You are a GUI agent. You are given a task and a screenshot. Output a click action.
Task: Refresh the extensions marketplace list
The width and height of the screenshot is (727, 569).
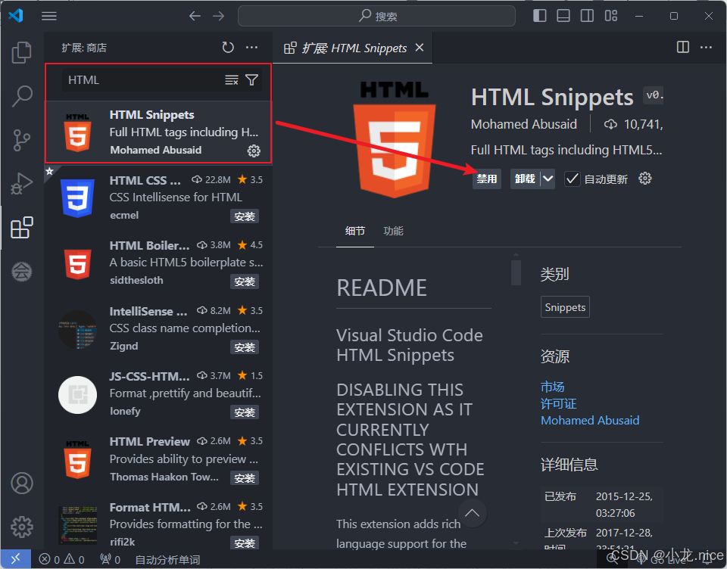(228, 47)
